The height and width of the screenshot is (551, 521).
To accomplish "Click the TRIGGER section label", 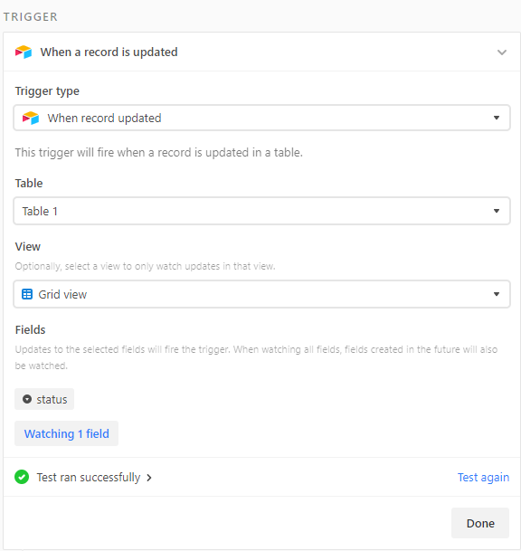I will click(31, 17).
